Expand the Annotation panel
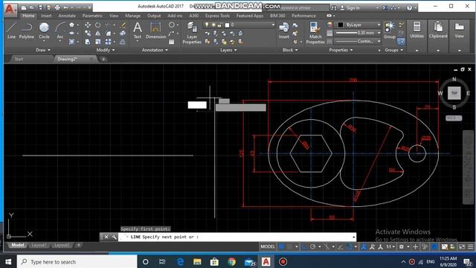This screenshot has width=476, height=268. (x=155, y=50)
